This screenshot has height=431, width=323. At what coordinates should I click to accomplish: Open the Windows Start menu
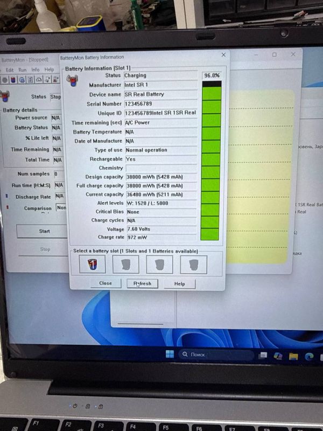pos(170,354)
